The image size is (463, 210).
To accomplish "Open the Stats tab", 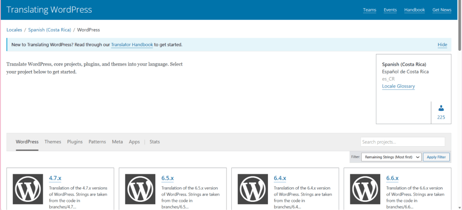I will tap(155, 142).
